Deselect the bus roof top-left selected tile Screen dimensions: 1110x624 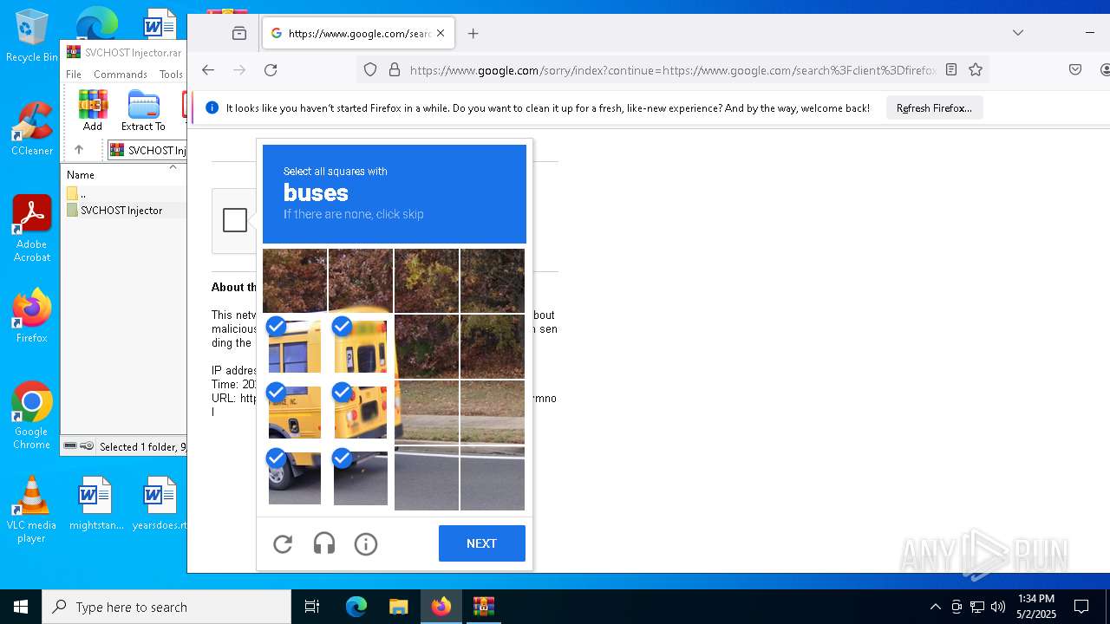tap(295, 347)
